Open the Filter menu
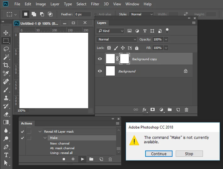 [95, 4]
